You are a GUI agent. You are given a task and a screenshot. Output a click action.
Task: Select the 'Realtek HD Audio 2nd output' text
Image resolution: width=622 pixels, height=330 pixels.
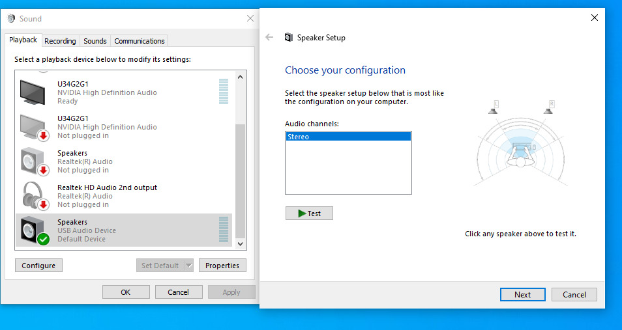pyautogui.click(x=107, y=187)
